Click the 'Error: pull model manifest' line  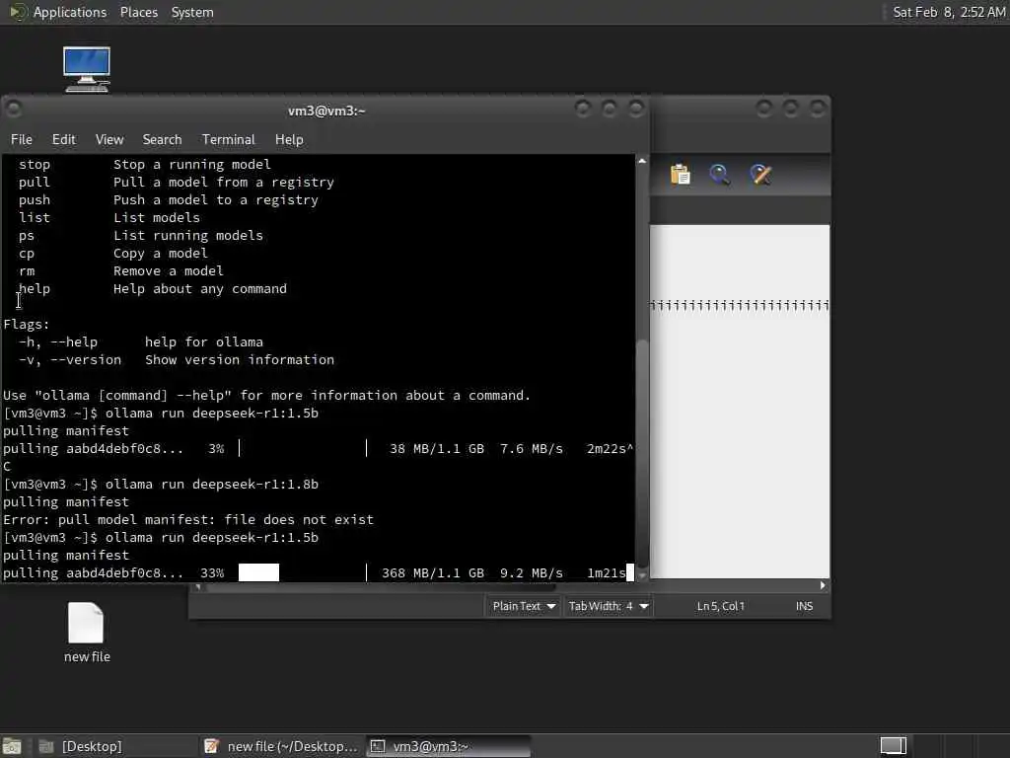pyautogui.click(x=188, y=519)
